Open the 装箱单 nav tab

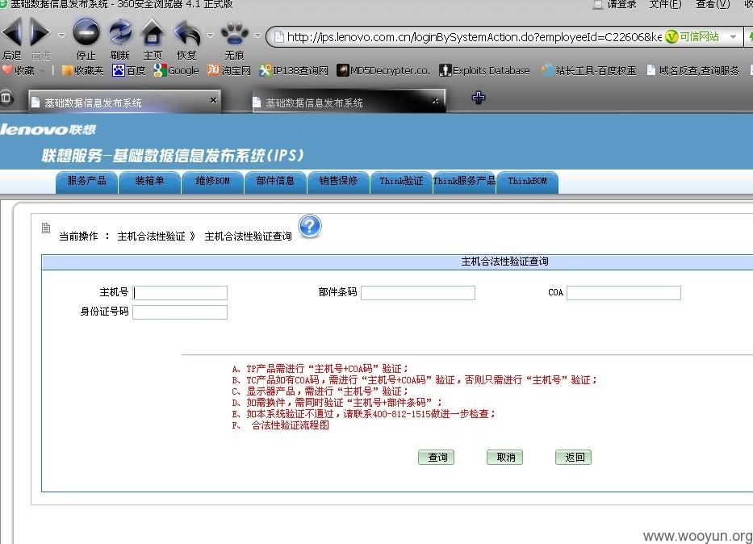coord(149,182)
